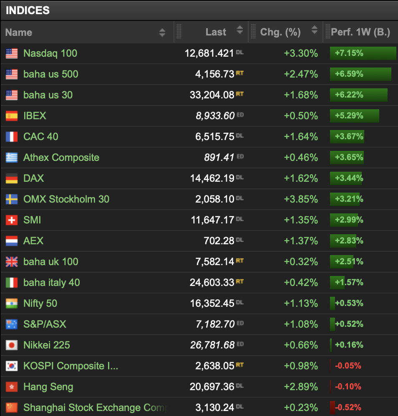Image resolution: width=398 pixels, height=416 pixels.
Task: Open the CAC 40 index link
Action: pos(40,137)
